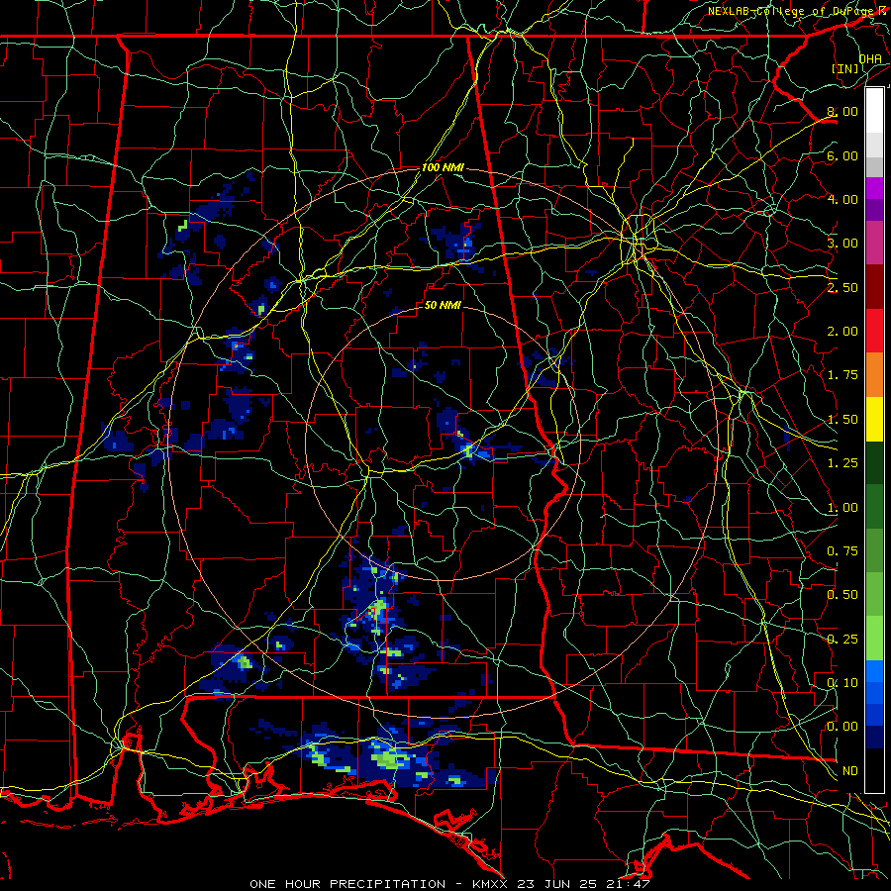This screenshot has width=891, height=891.
Task: Select the orange swatch in the legend
Action: 874,375
